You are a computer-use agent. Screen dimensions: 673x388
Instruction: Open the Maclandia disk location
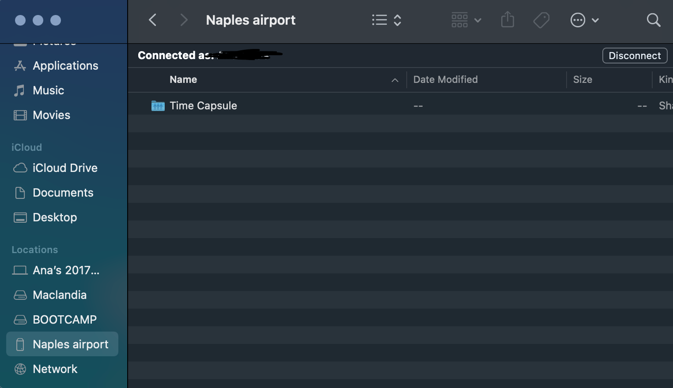[x=60, y=295]
